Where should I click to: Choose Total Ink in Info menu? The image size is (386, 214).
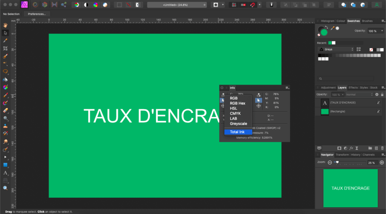click(x=238, y=132)
